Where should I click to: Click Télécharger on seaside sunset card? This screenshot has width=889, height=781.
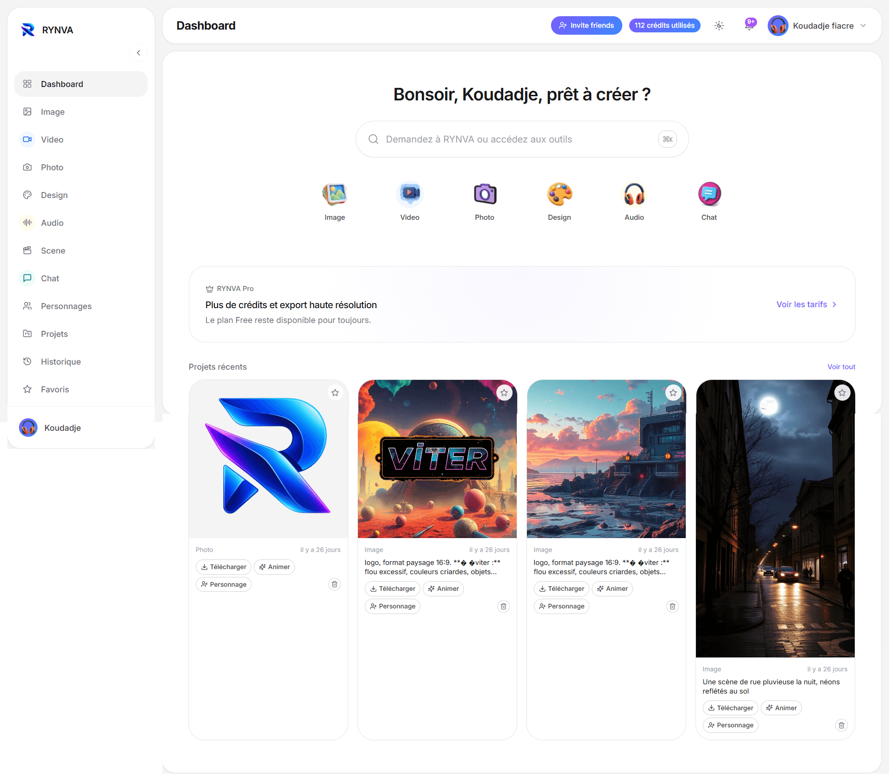[x=562, y=589]
